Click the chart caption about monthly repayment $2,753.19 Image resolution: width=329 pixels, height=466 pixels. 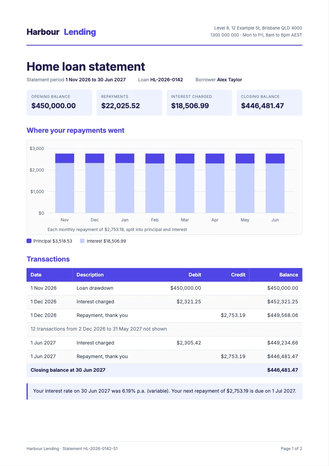117,229
